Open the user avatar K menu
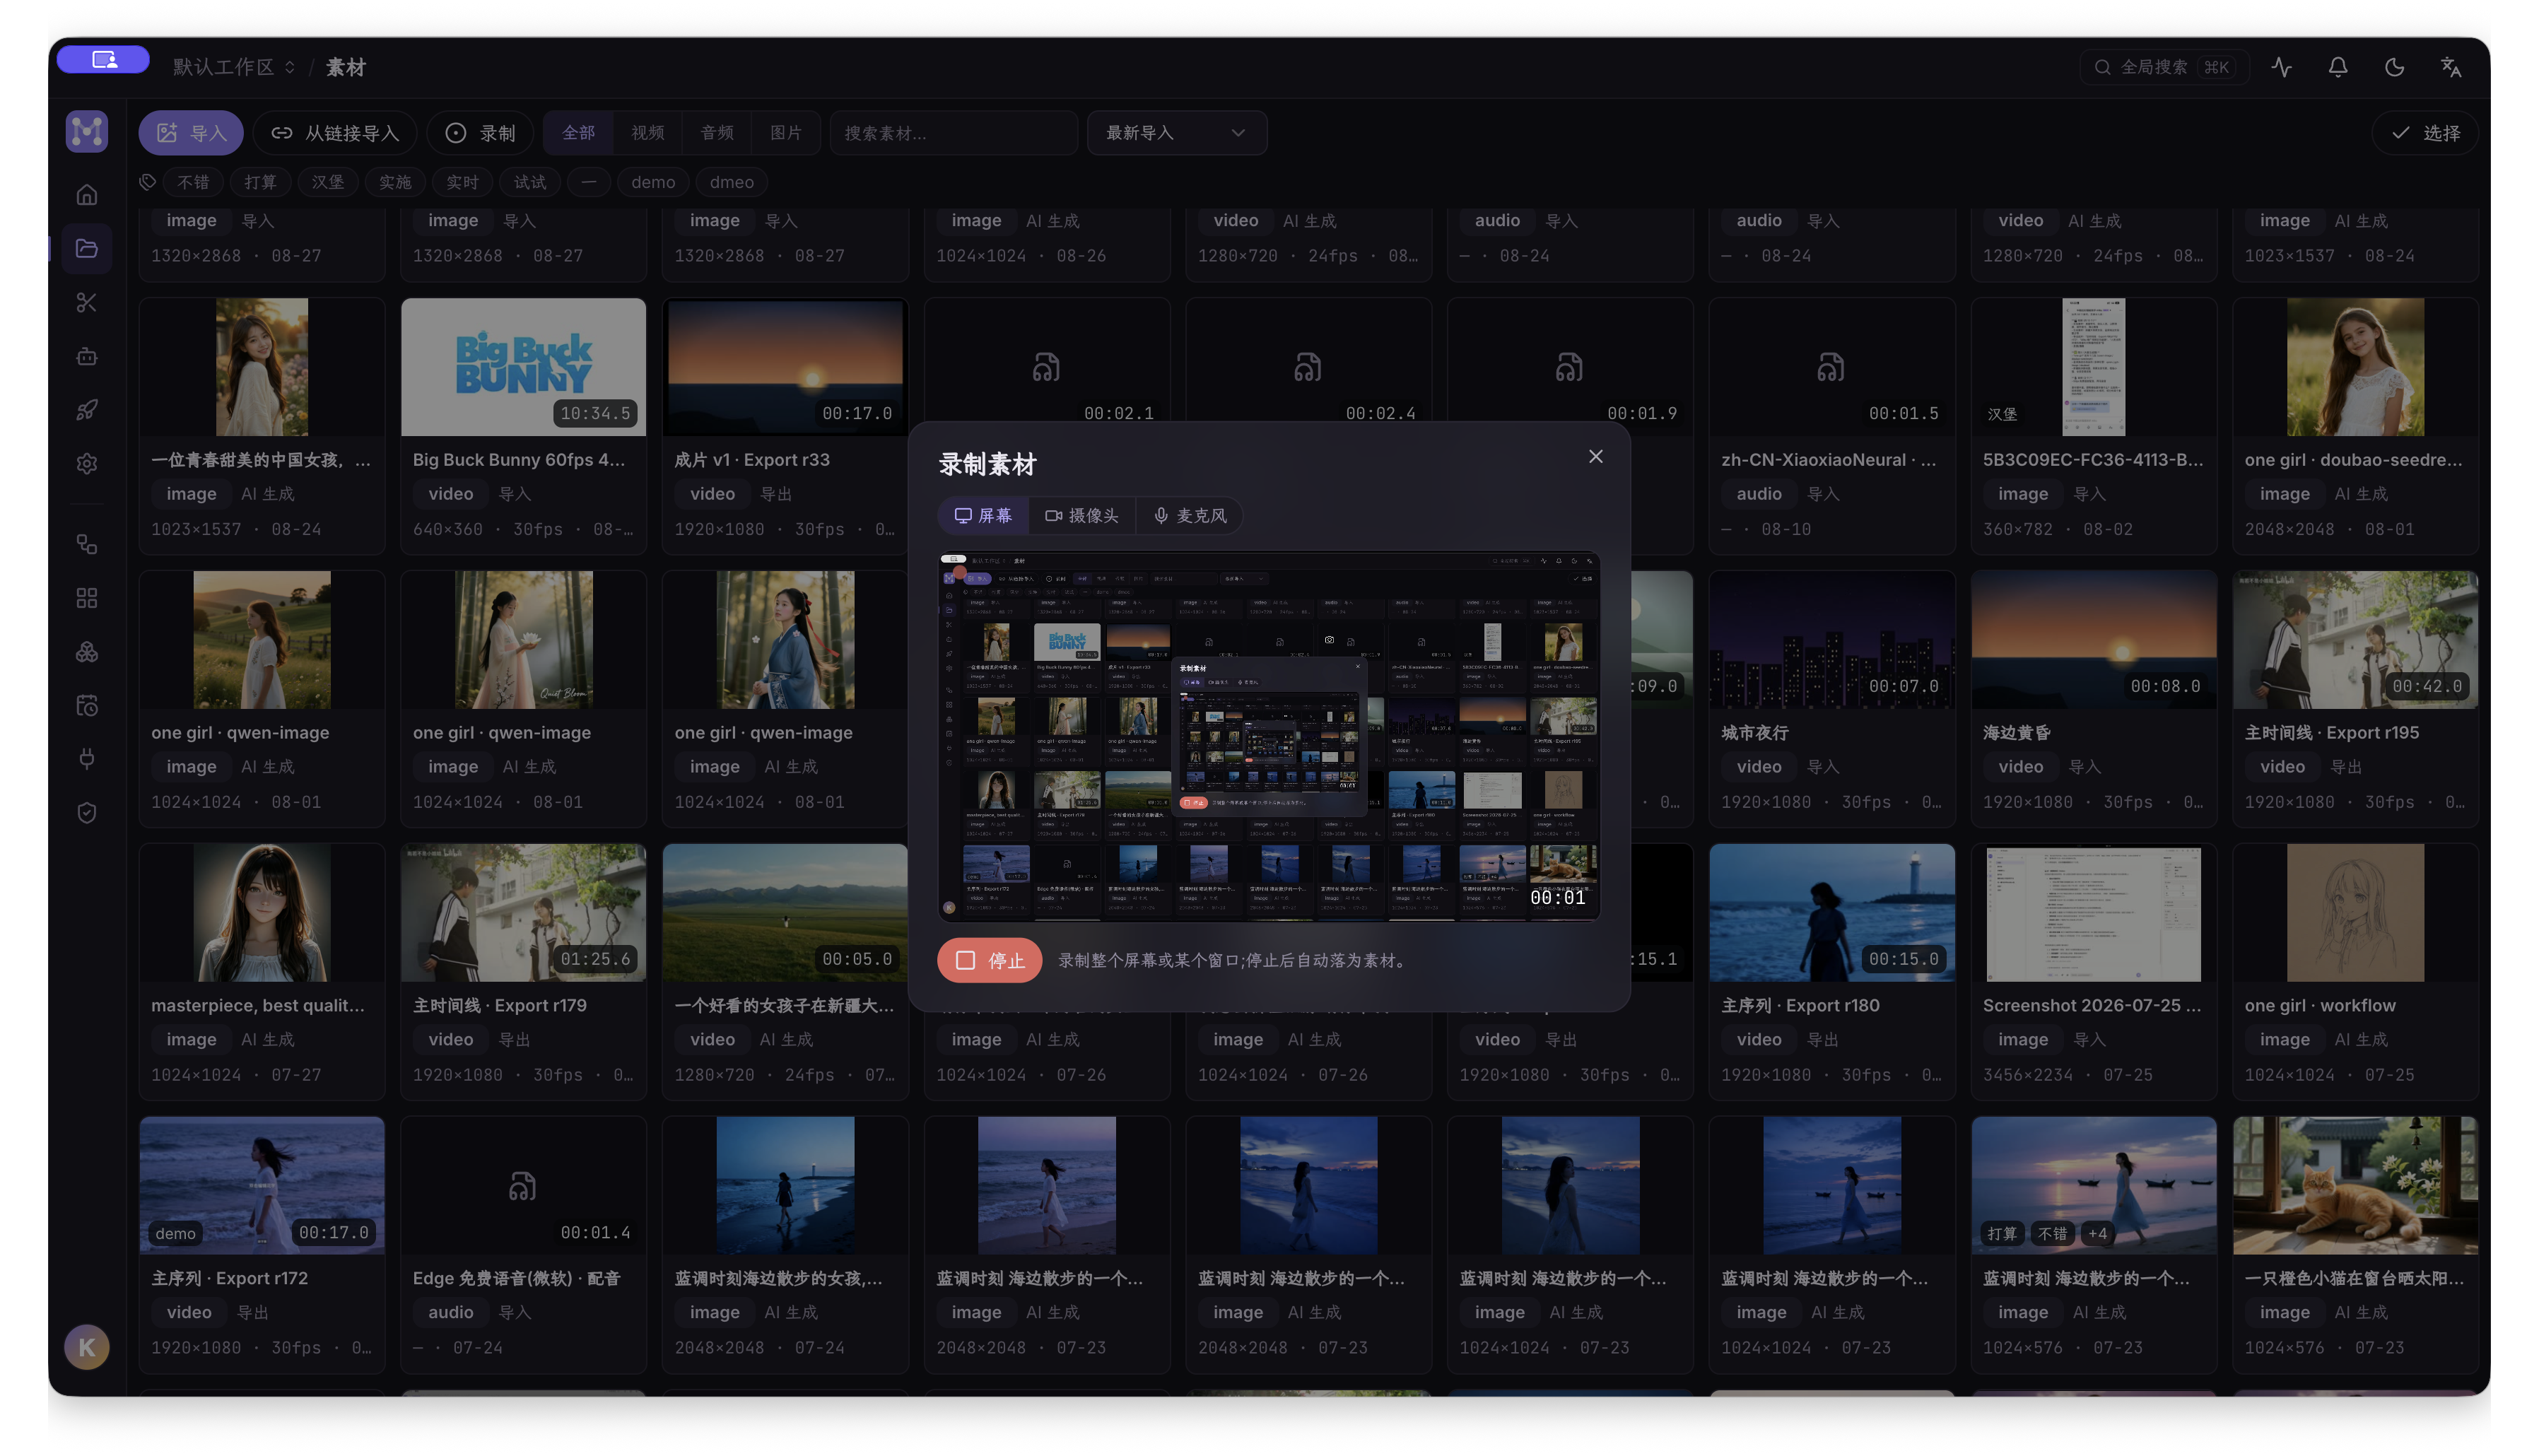2539x1456 pixels. tap(87, 1347)
